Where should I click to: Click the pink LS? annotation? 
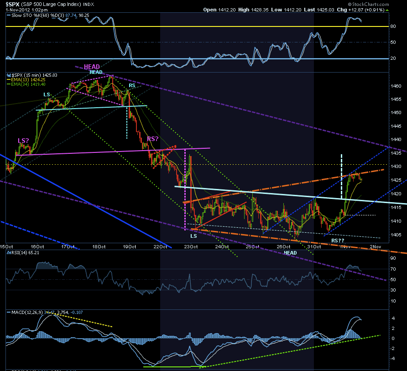coord(23,141)
